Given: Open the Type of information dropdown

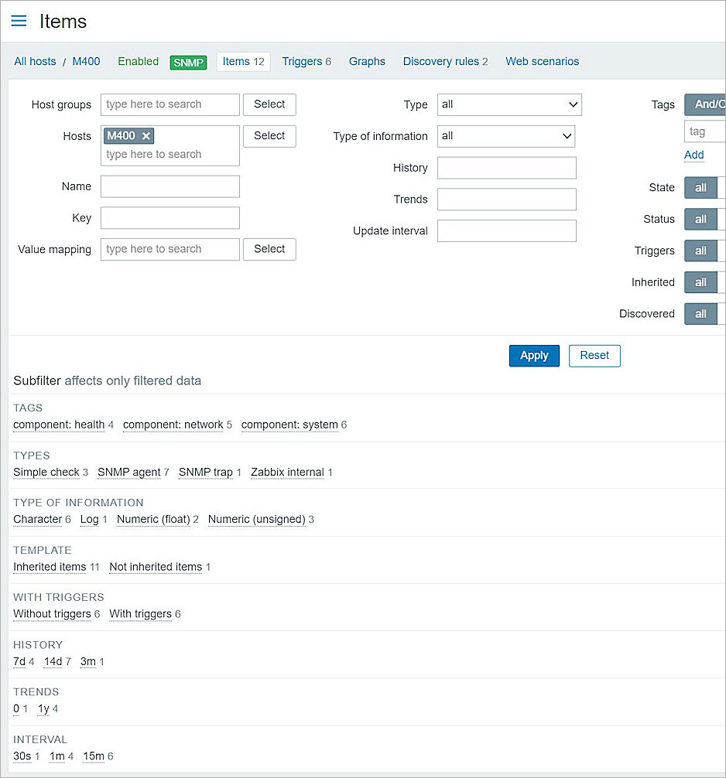Looking at the screenshot, I should tap(505, 136).
